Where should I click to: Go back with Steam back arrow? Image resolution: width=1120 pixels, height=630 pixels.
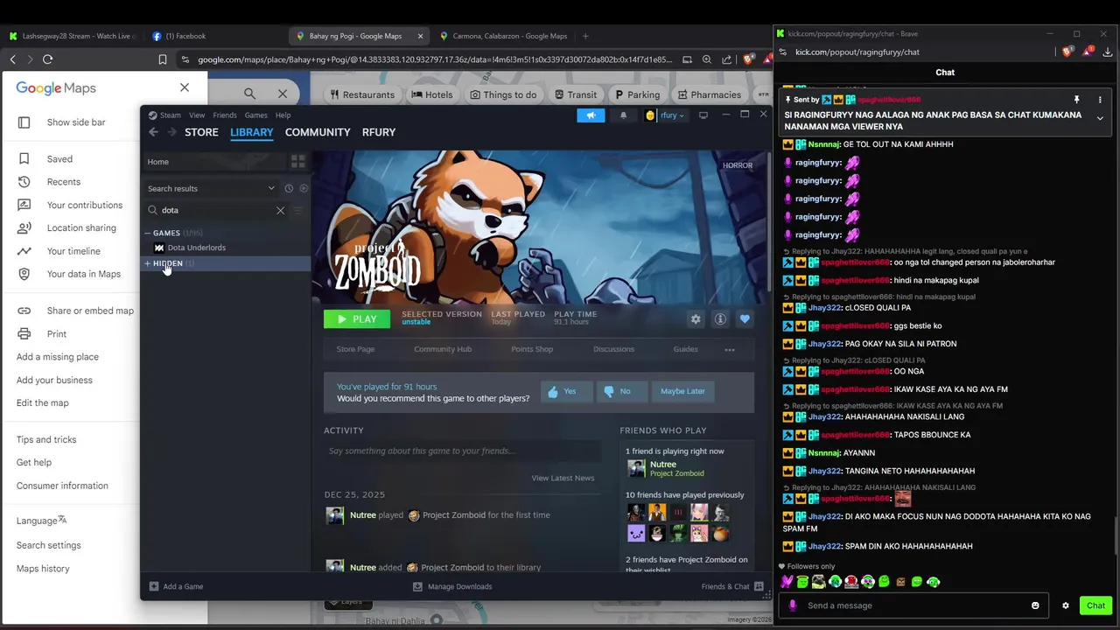pyautogui.click(x=153, y=132)
